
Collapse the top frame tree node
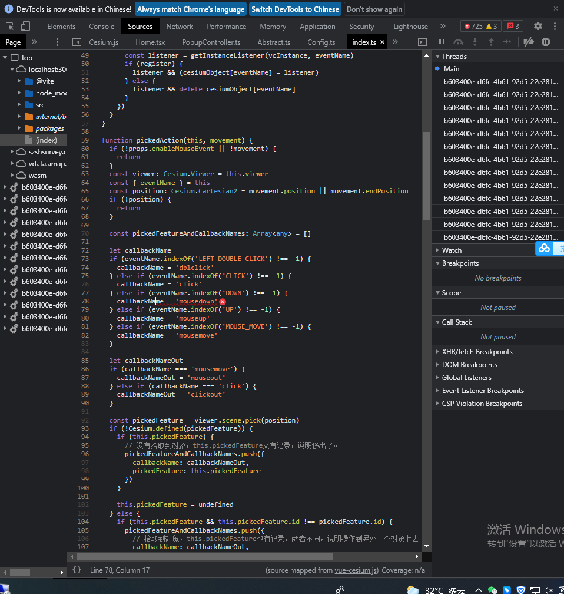click(5, 58)
